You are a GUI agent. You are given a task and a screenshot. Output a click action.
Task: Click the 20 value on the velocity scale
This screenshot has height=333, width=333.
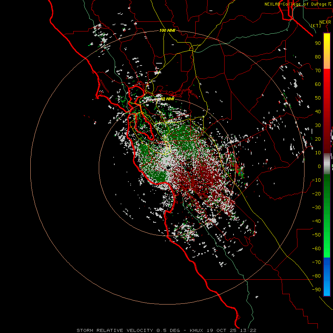point(318,139)
